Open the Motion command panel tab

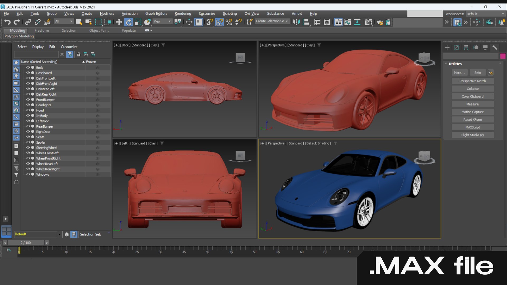click(x=476, y=47)
